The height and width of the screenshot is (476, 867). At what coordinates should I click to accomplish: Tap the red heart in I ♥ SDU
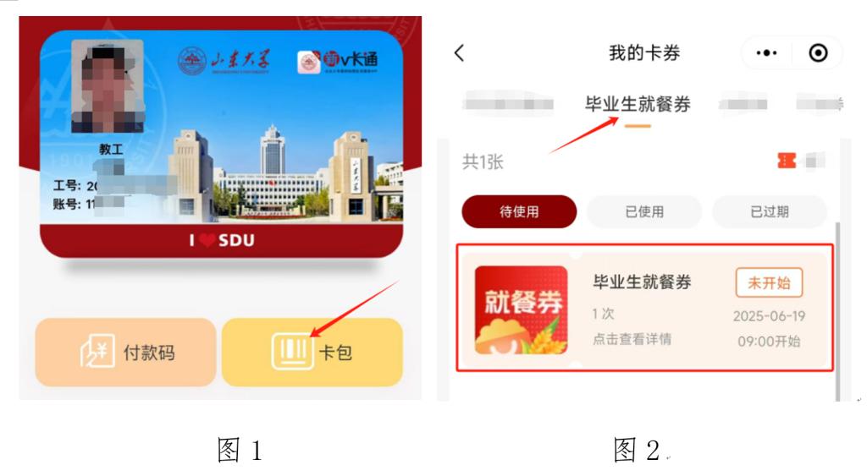[x=207, y=240]
